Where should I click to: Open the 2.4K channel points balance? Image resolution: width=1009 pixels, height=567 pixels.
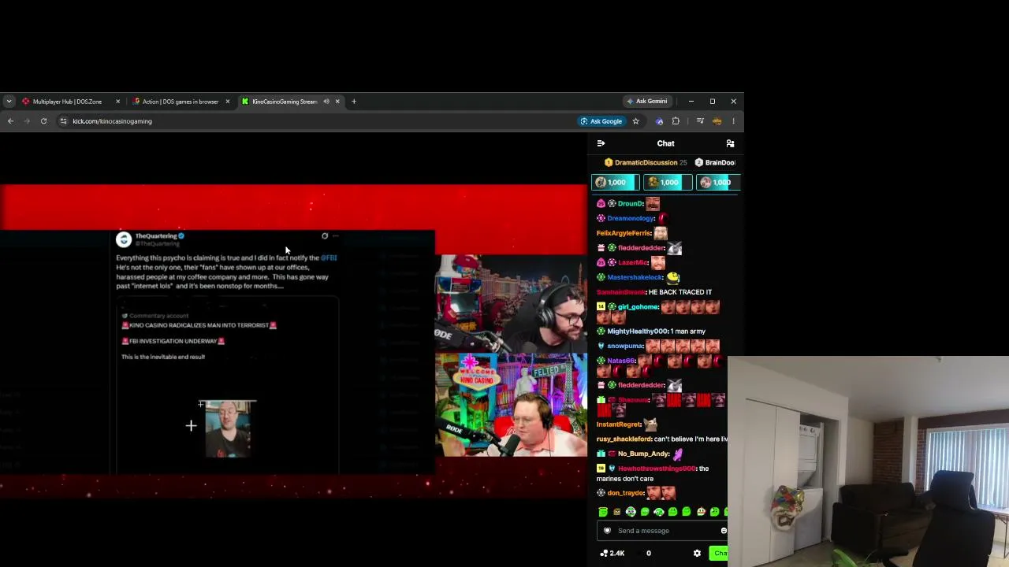click(612, 554)
